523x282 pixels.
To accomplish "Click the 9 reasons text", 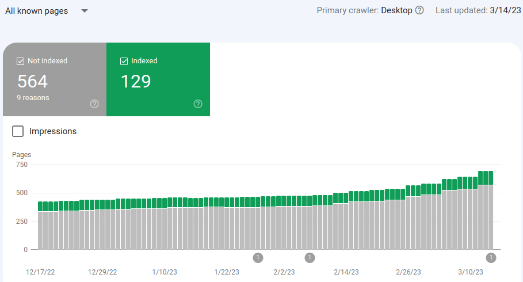I will click(x=33, y=98).
